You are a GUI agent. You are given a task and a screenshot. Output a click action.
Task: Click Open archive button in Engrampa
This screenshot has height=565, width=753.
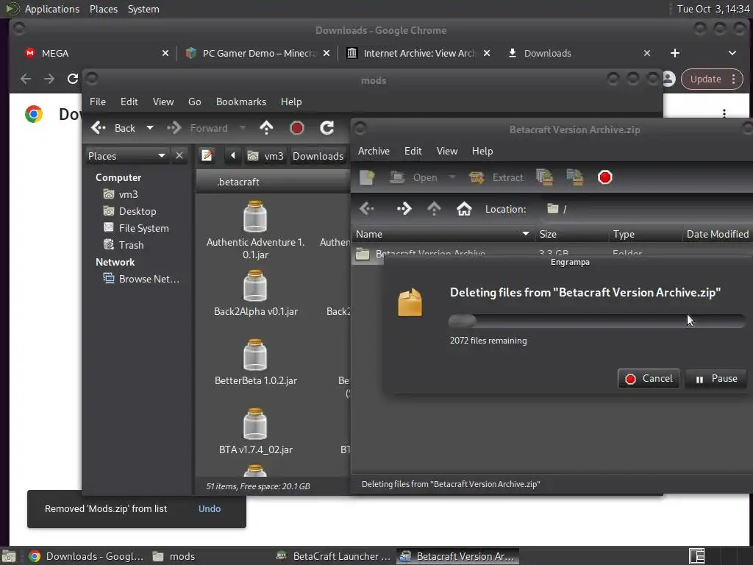414,177
